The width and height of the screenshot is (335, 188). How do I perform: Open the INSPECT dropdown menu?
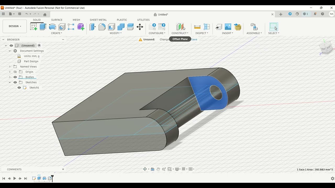point(202,33)
